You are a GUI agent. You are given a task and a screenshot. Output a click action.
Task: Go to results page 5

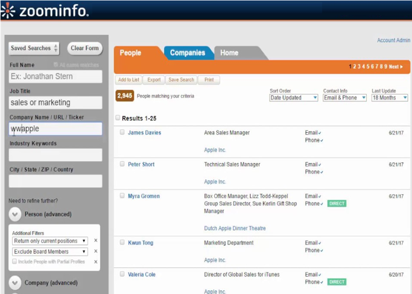pyautogui.click(x=368, y=66)
